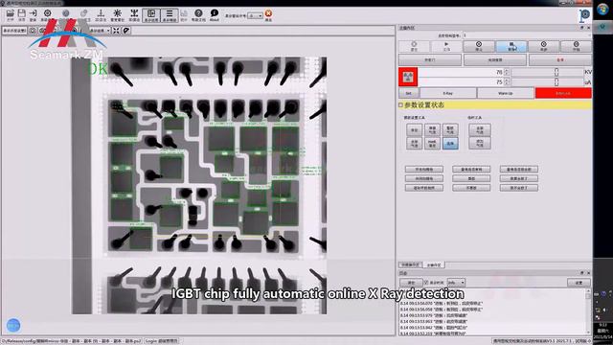Click the login arrow icon in the toolbar
The image size is (613, 345).
(33, 15)
